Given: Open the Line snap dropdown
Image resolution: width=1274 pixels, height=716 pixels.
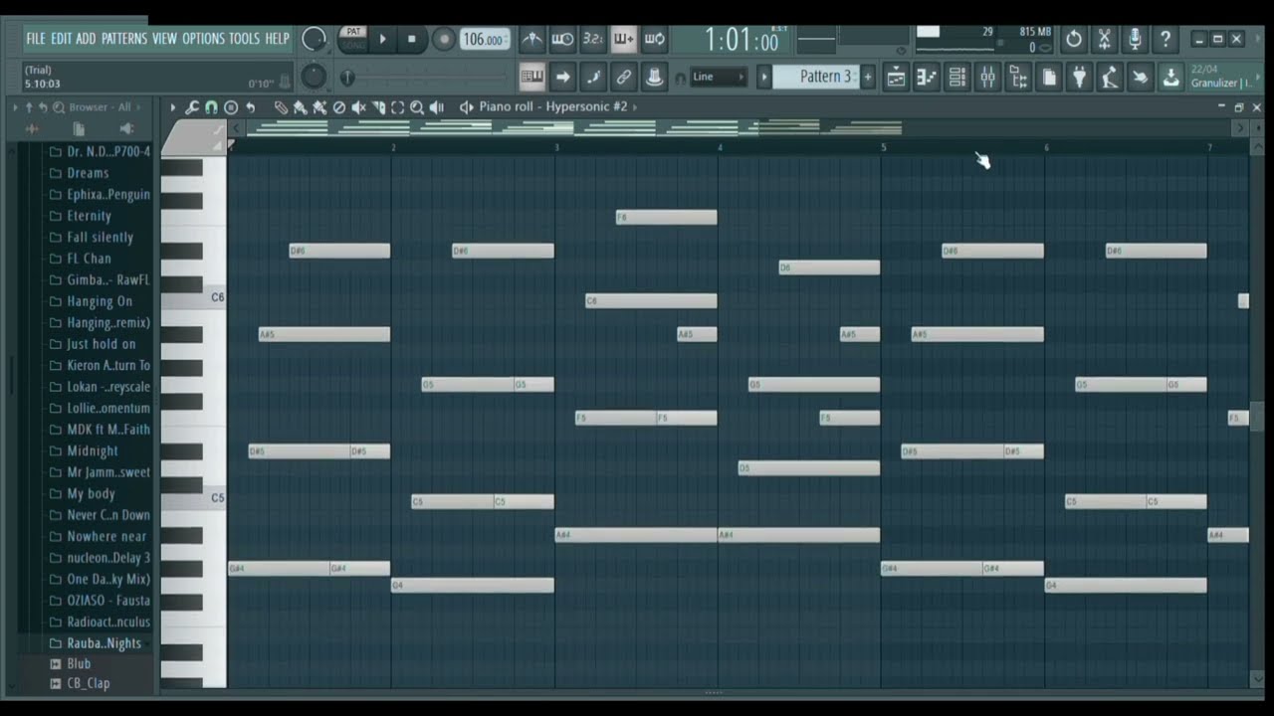Looking at the screenshot, I should coord(718,77).
